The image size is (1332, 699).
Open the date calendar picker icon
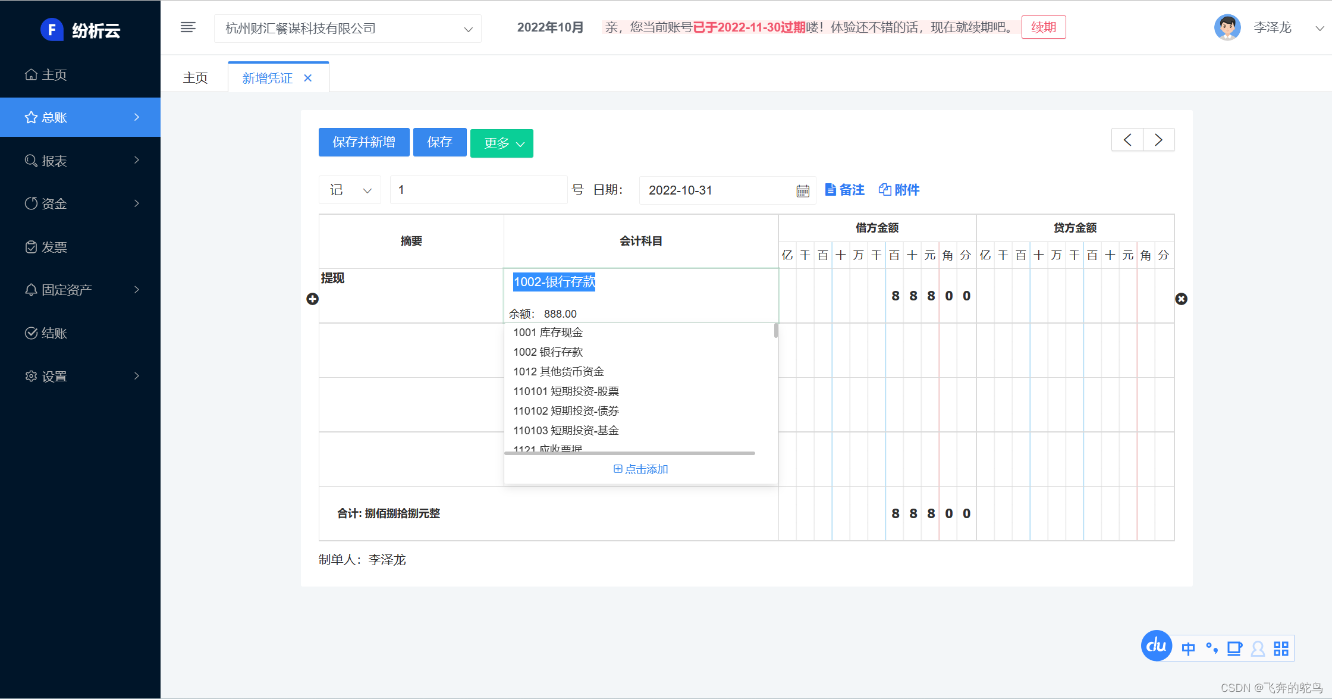803,191
